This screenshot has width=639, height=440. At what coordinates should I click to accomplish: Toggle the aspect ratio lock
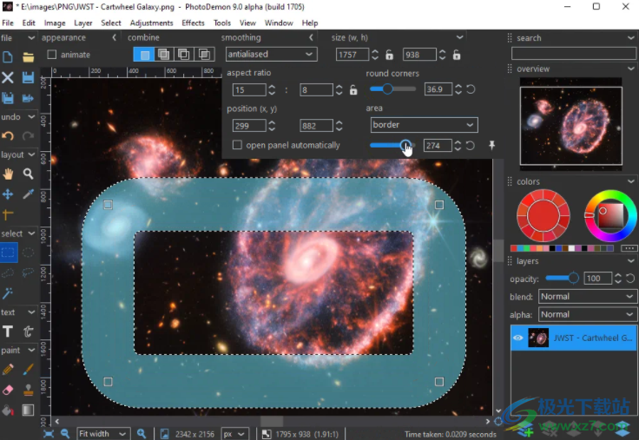point(353,90)
